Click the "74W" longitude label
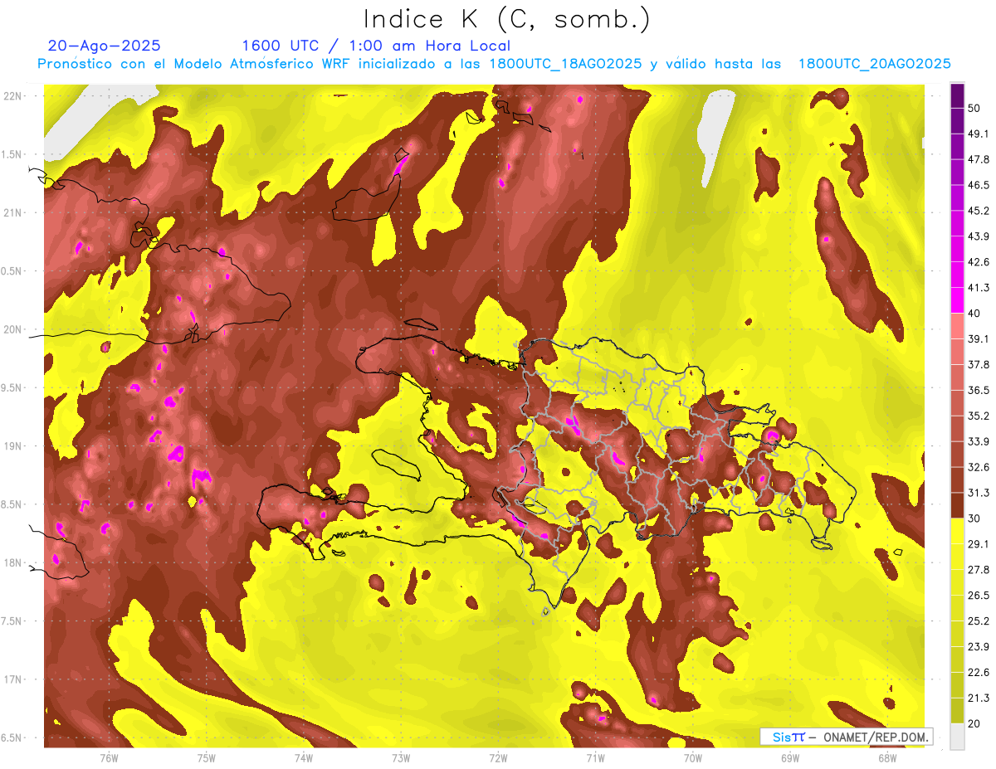The height and width of the screenshot is (769, 996). point(304,757)
